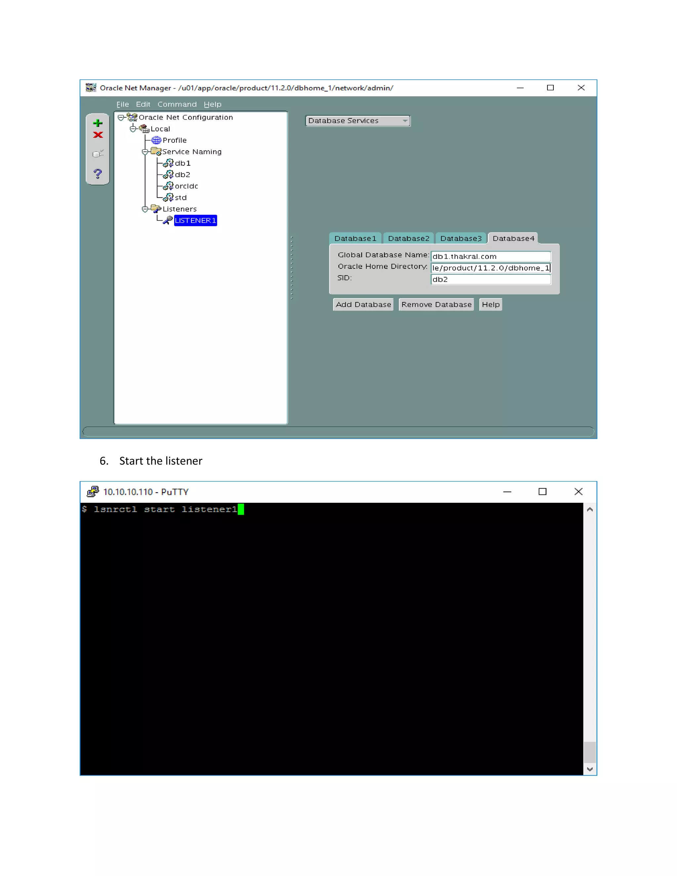The height and width of the screenshot is (876, 677).
Task: Collapse the Oracle Net Configuration root
Action: pos(121,118)
